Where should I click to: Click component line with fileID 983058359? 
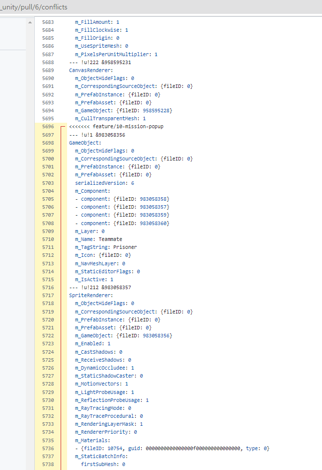click(x=122, y=215)
